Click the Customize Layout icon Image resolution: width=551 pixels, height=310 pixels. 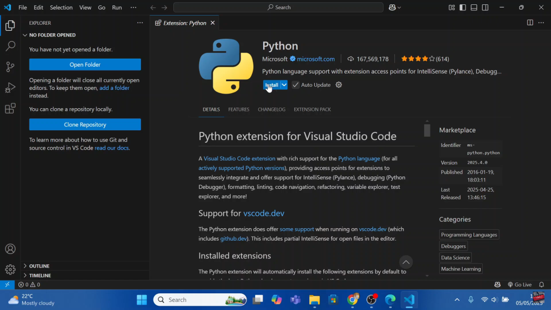click(x=451, y=8)
